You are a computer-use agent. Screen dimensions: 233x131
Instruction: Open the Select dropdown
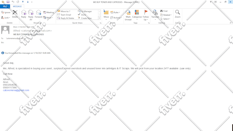[165, 19]
